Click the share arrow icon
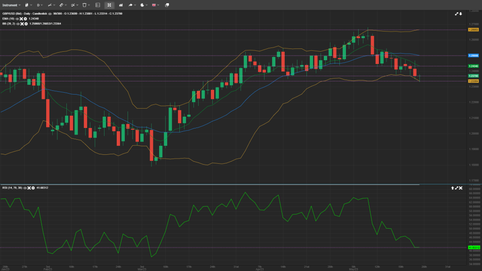The height and width of the screenshot is (271, 482). [130, 5]
